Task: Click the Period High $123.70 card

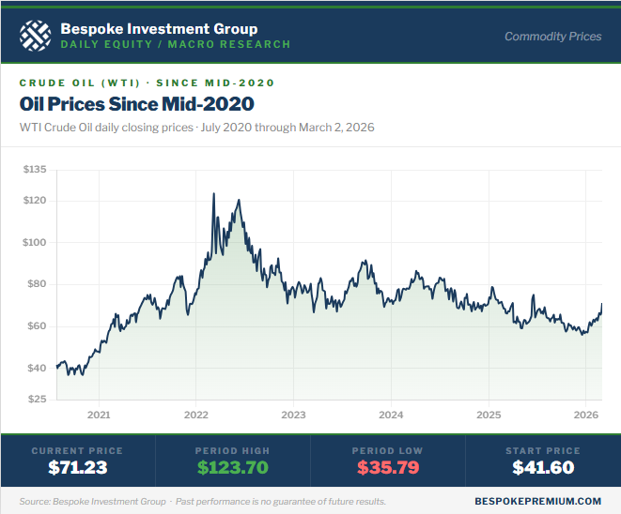Action: [x=232, y=460]
